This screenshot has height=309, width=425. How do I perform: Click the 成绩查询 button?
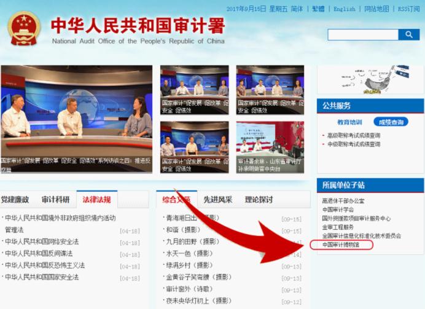391,122
